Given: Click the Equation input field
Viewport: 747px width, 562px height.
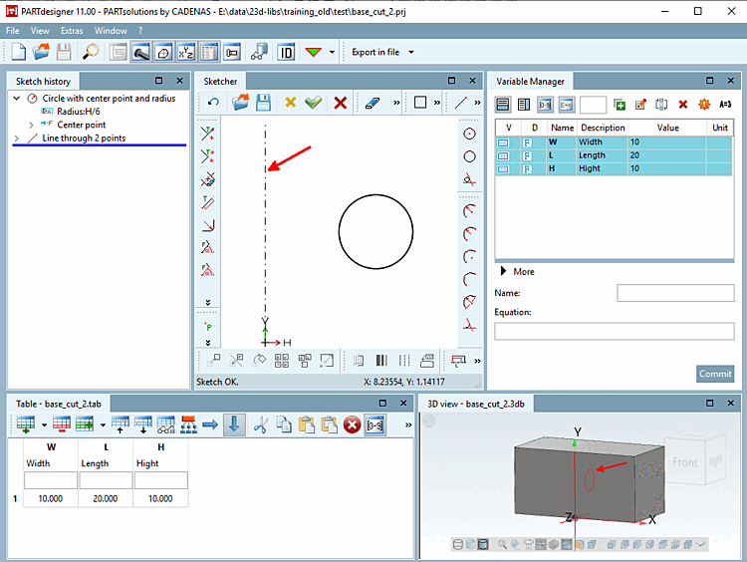Looking at the screenshot, I should pyautogui.click(x=614, y=332).
